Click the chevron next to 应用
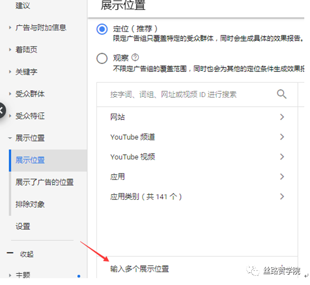 [x=282, y=176]
